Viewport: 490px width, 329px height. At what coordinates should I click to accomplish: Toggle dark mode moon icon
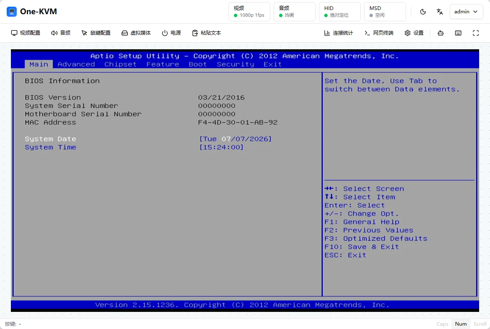tap(423, 12)
